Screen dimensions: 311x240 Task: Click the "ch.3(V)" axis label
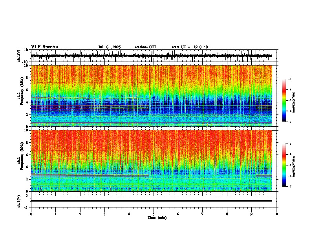pyautogui.click(x=19, y=201)
